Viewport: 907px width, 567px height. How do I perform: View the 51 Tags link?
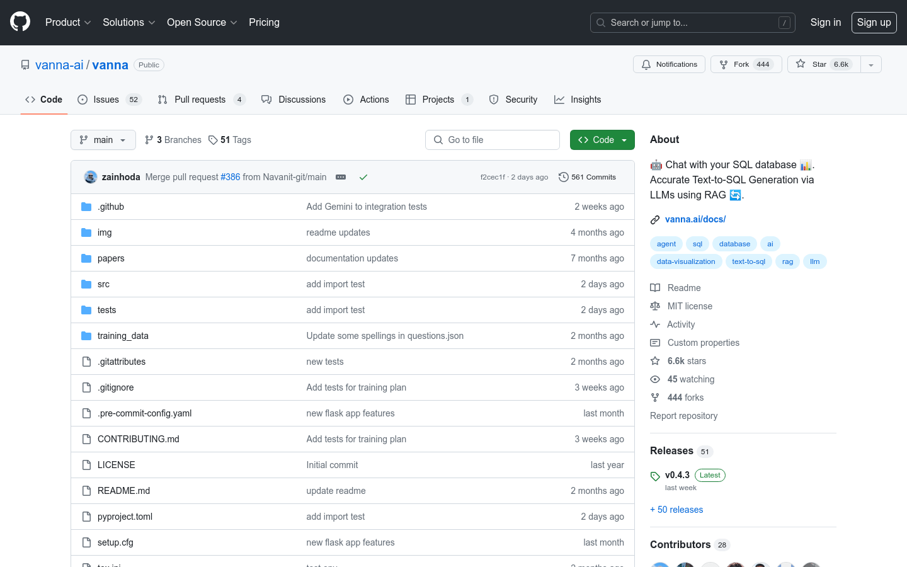[230, 140]
